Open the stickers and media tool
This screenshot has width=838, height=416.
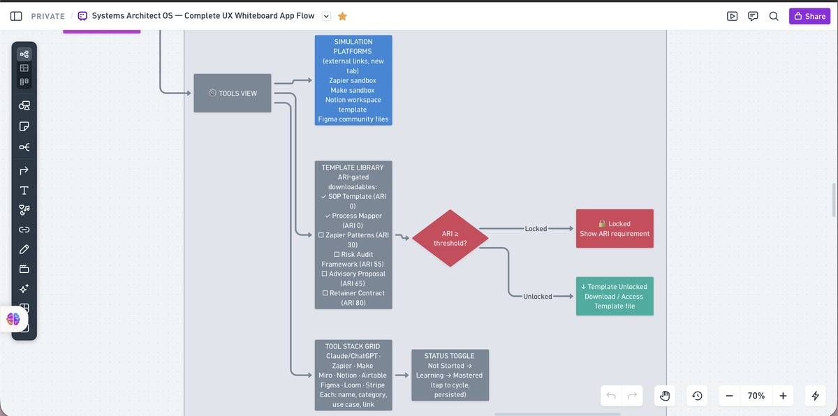point(24,209)
